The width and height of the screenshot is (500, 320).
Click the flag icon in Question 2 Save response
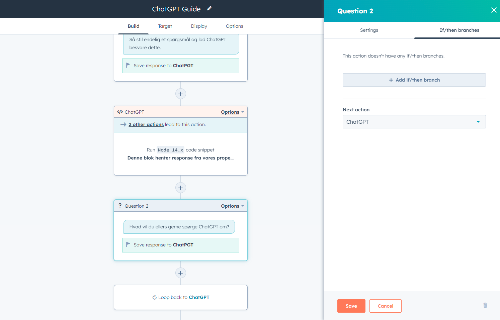pos(128,244)
